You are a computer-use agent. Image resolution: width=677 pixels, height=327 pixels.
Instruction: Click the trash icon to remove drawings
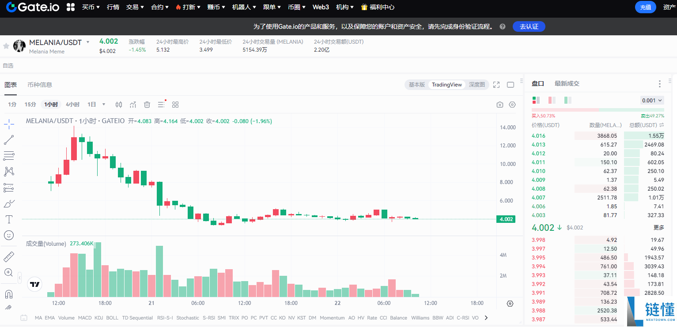pyautogui.click(x=147, y=105)
